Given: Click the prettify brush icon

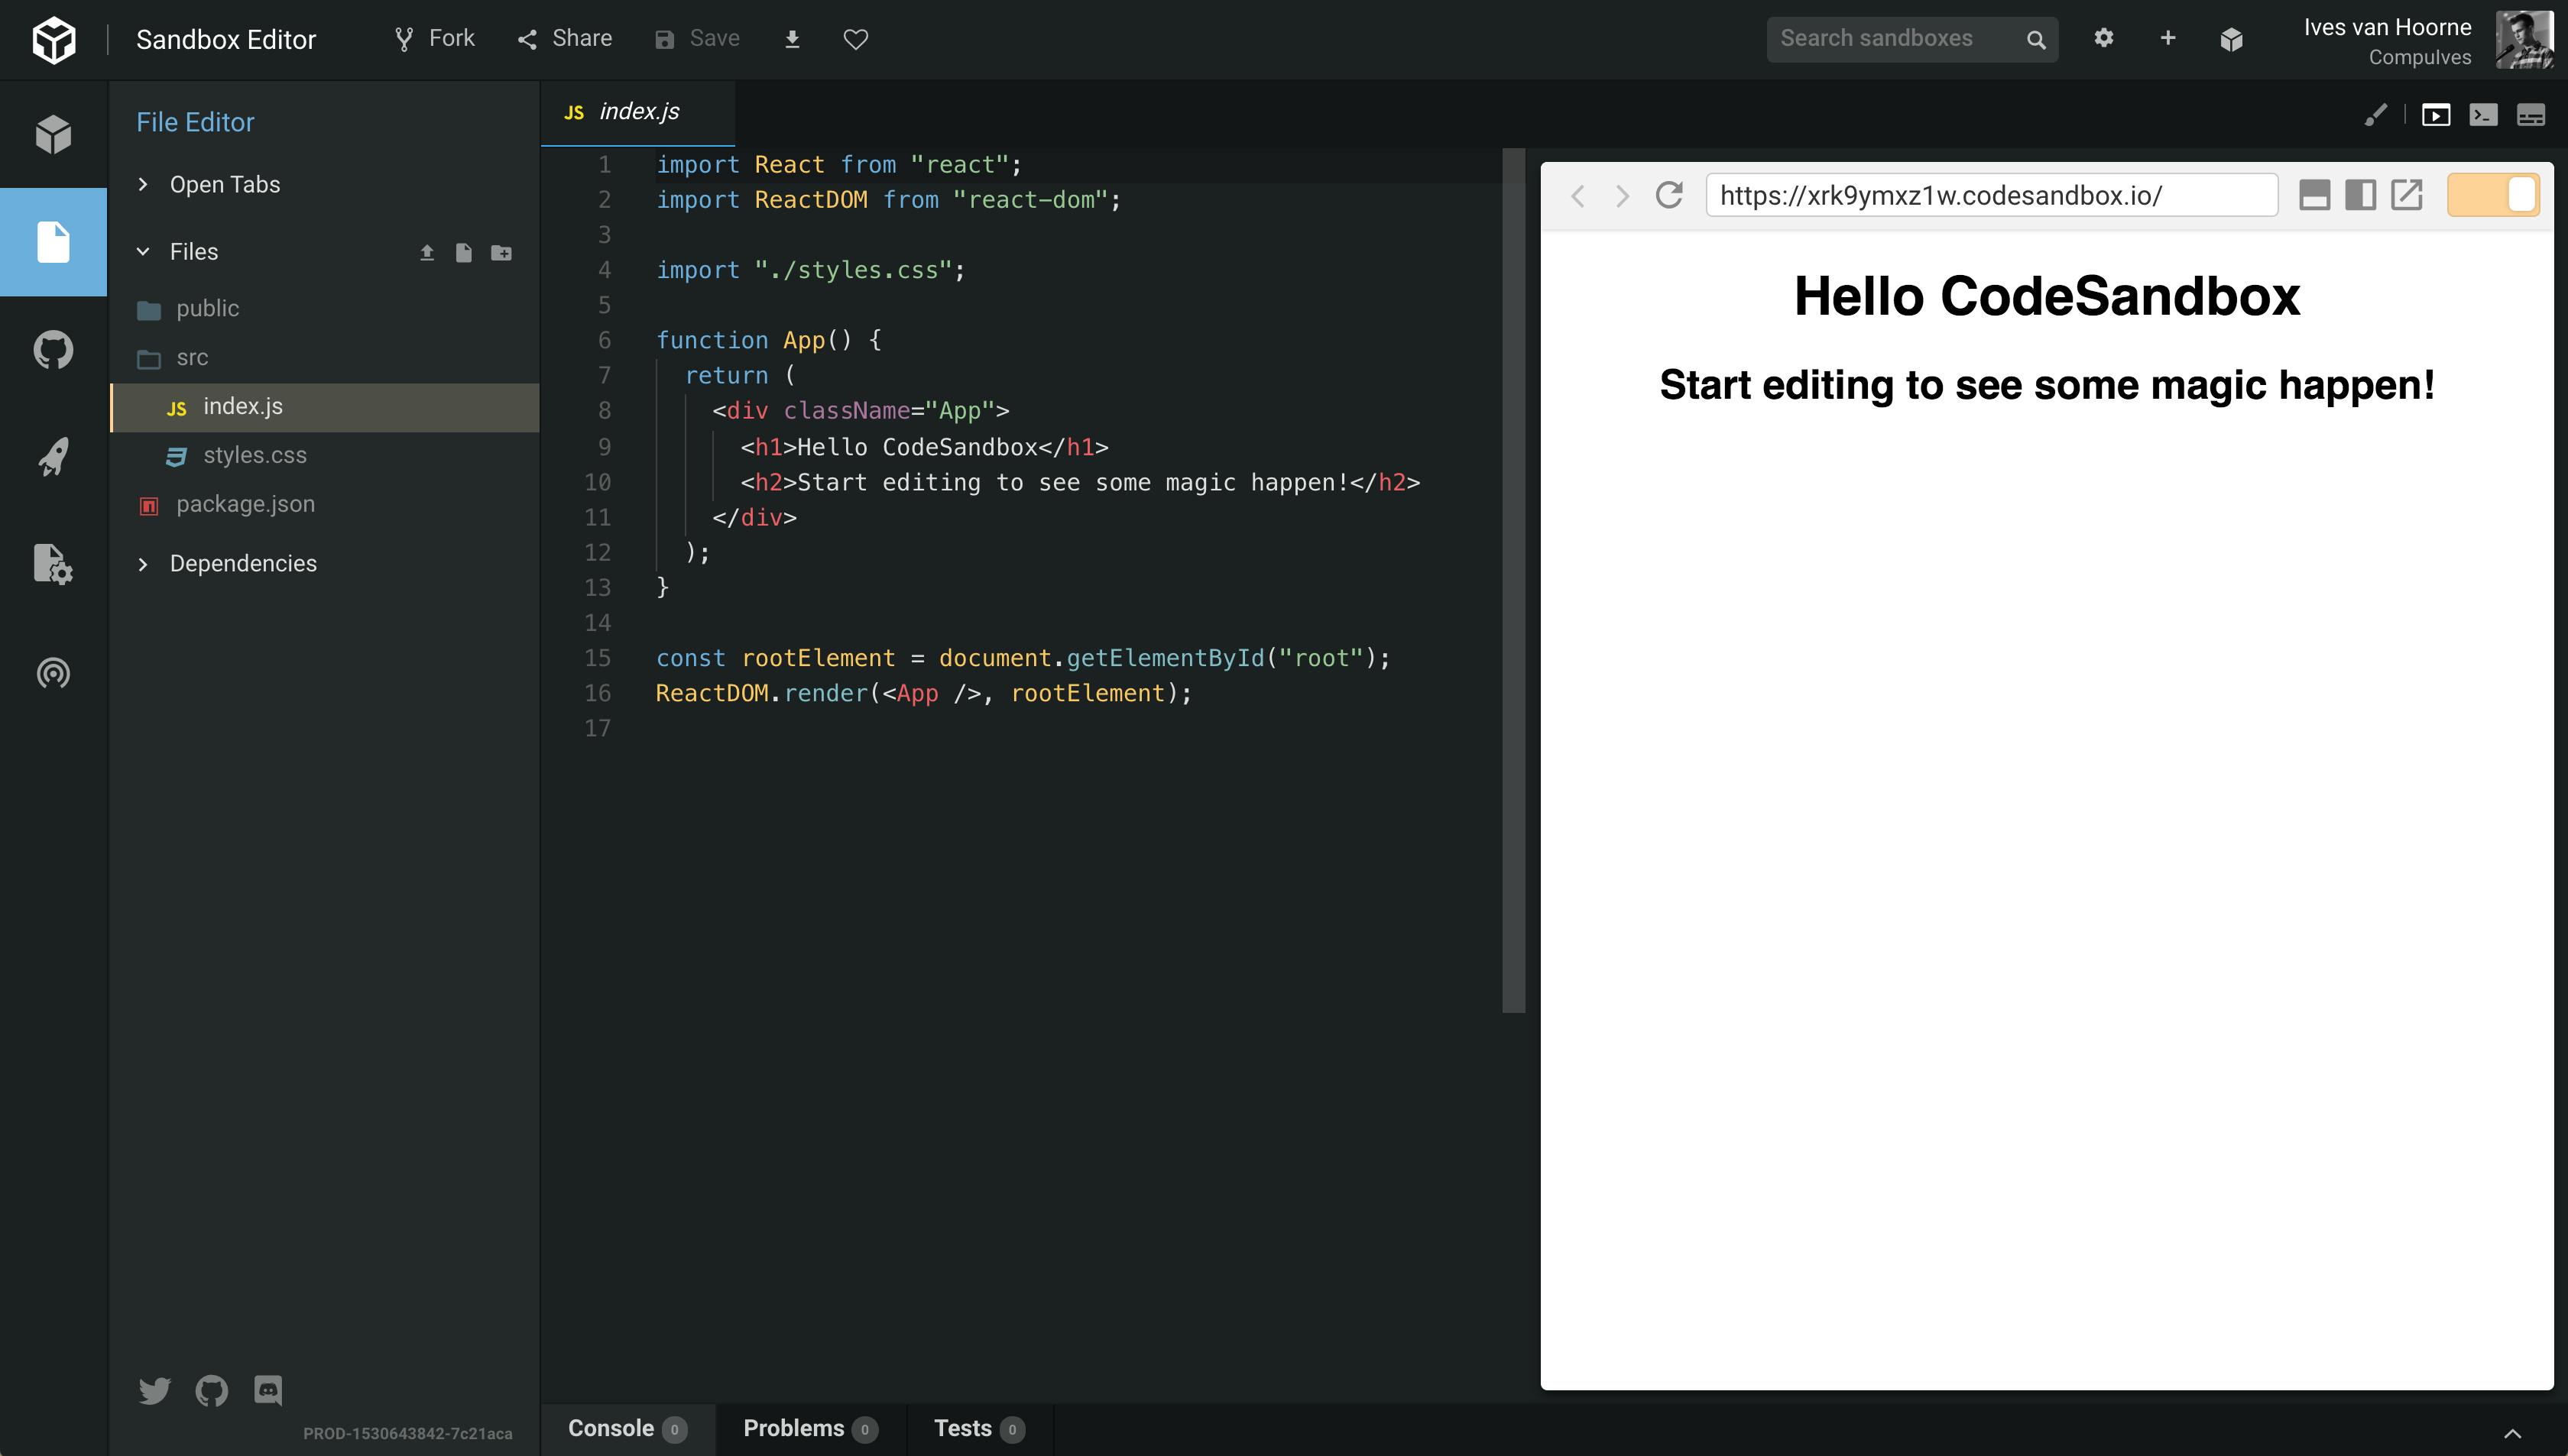Looking at the screenshot, I should tap(2376, 115).
